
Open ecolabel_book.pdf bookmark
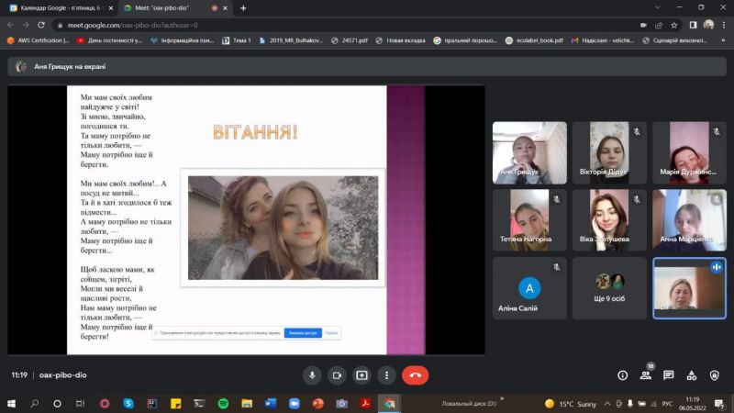click(534, 40)
